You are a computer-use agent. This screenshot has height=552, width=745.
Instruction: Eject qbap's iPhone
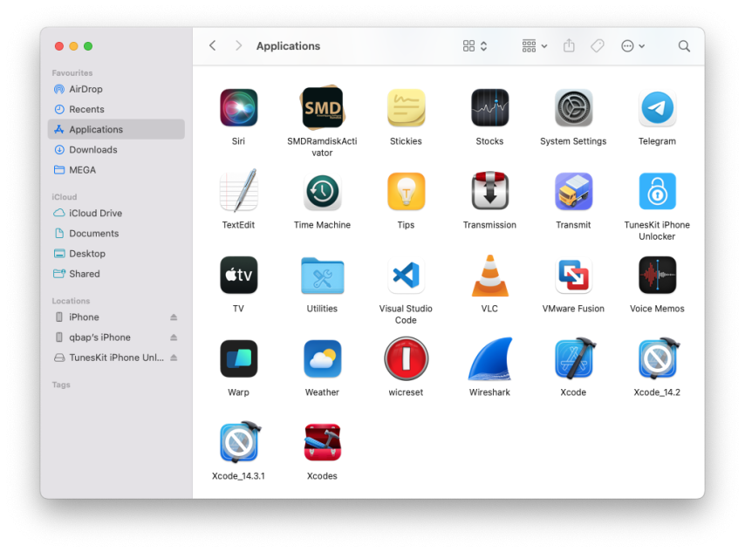coord(174,337)
